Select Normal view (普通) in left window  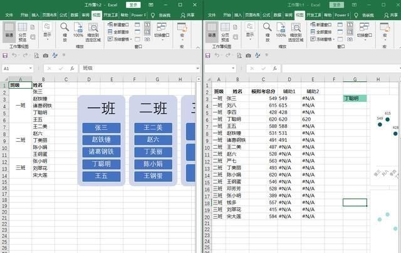[x=9, y=32]
